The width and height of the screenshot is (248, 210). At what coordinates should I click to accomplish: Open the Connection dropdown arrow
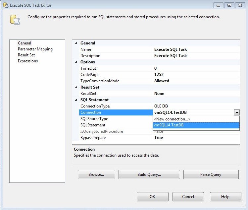237,112
